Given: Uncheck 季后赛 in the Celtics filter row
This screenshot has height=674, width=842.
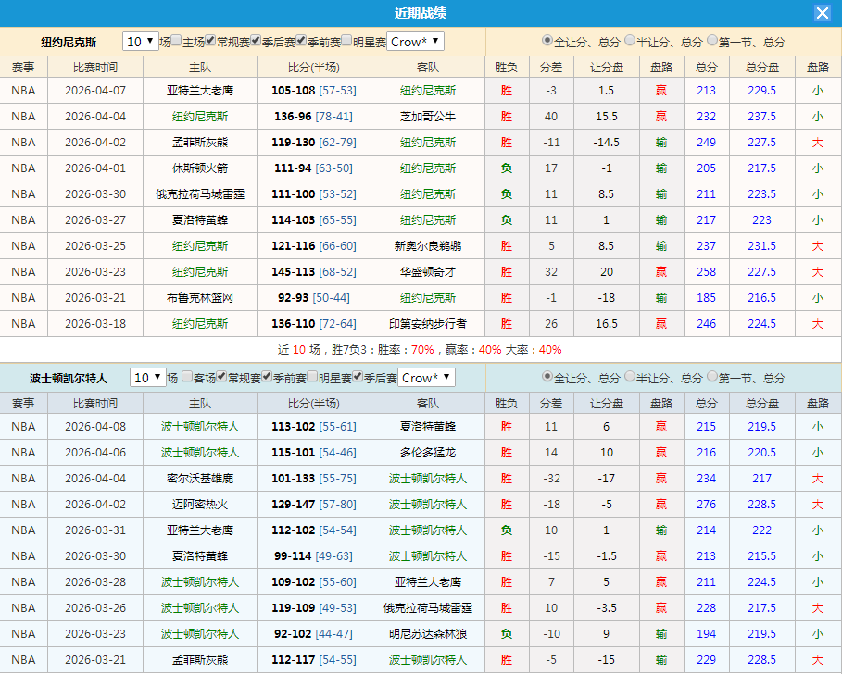Looking at the screenshot, I should (x=358, y=377).
